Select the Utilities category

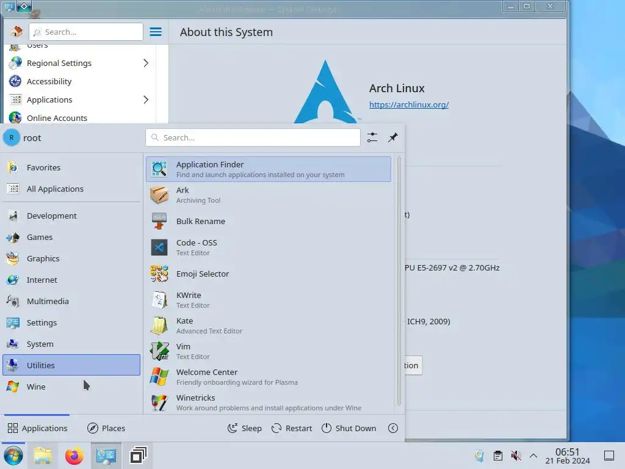[x=71, y=365]
